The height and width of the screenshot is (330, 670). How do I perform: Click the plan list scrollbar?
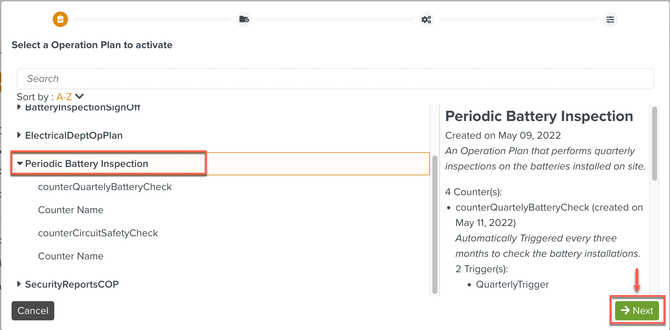[435, 225]
